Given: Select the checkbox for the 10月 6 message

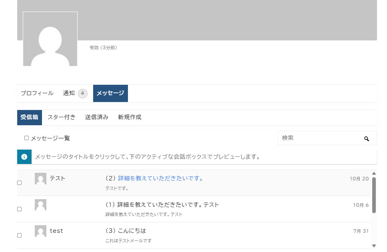Looking at the screenshot, I should pos(19,209).
